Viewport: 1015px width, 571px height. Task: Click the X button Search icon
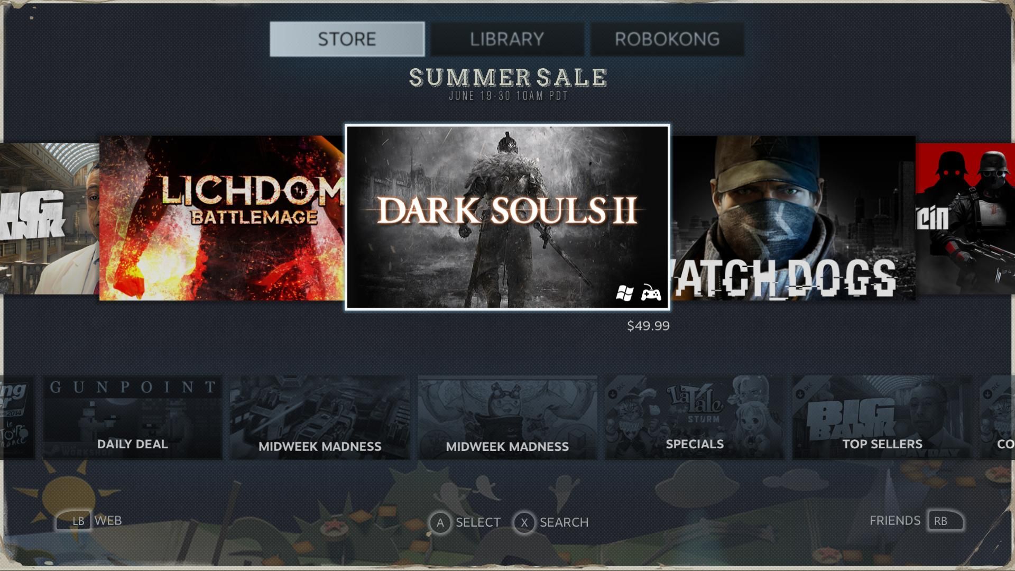point(524,523)
